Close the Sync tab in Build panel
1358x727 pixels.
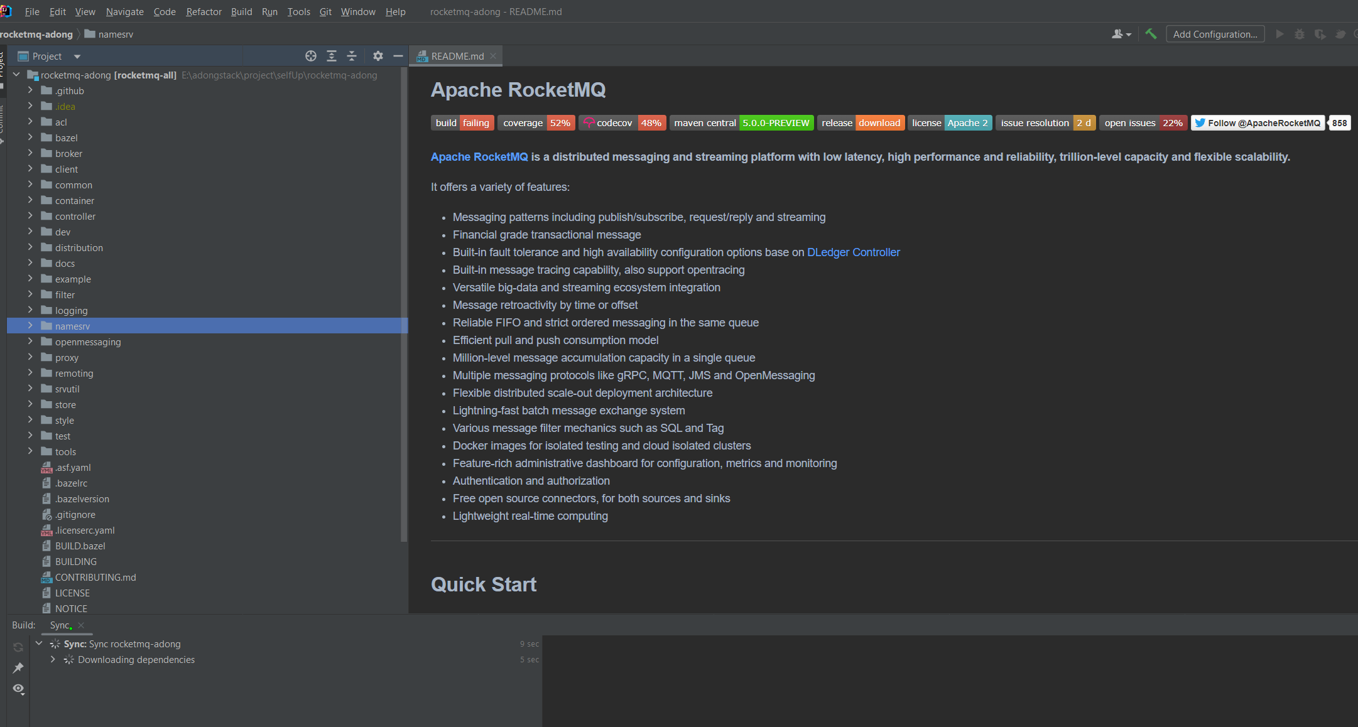(81, 625)
